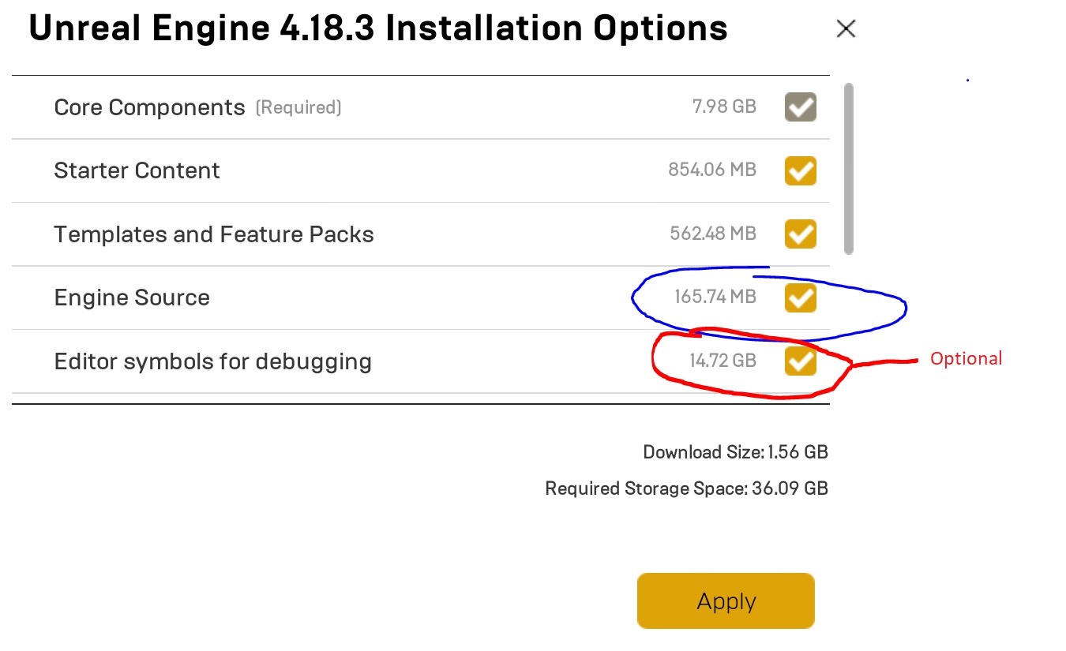Click the Engine Source label
The image size is (1066, 651).
(132, 297)
